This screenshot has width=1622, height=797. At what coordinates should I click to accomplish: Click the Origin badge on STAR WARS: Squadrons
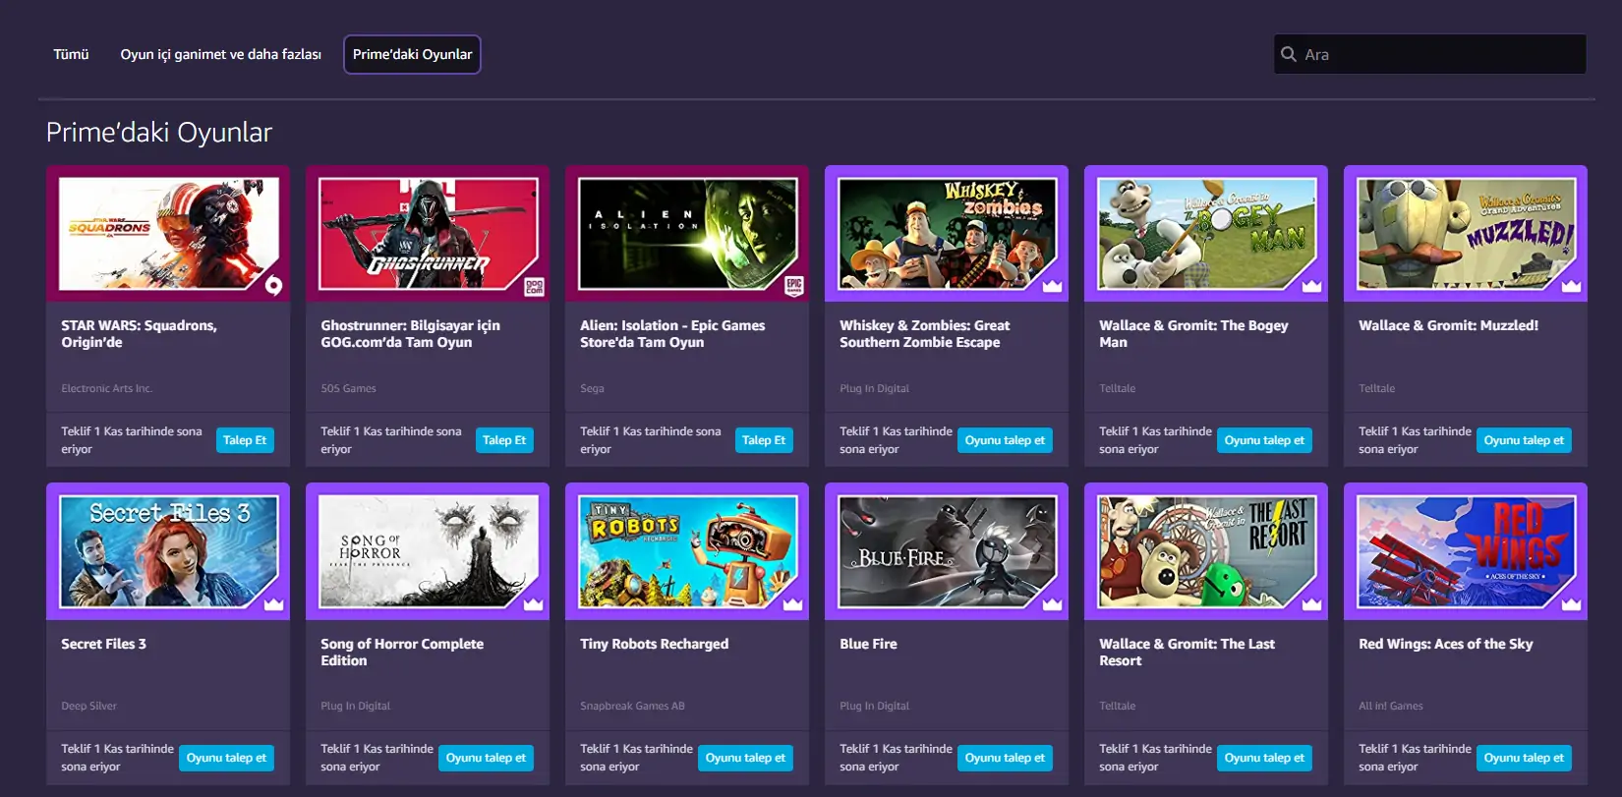point(274,286)
